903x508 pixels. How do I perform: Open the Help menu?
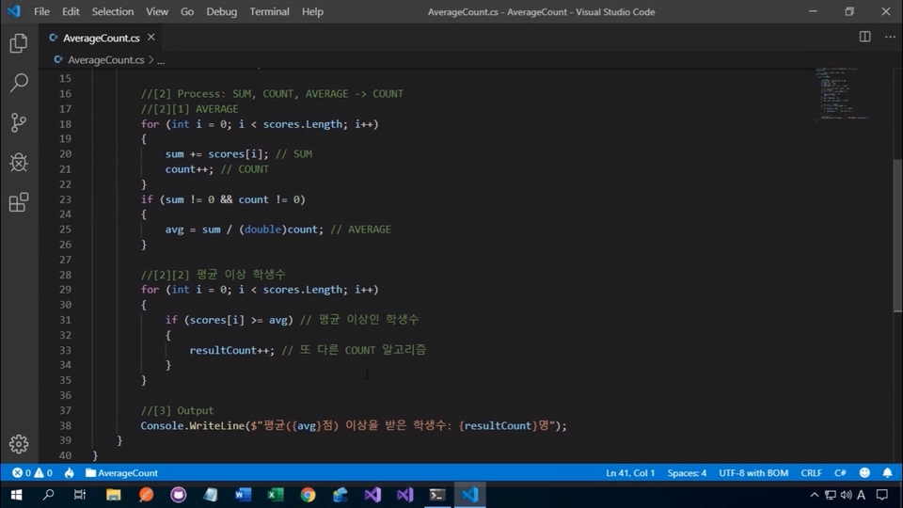(312, 11)
